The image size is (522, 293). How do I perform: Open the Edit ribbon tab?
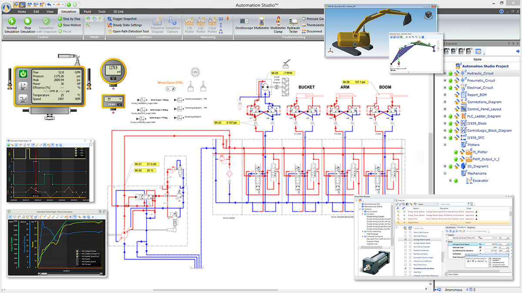(36, 12)
